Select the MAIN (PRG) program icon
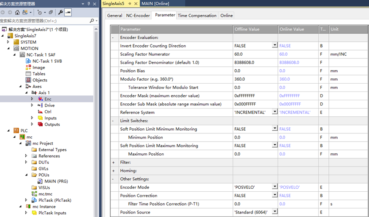The width and height of the screenshot is (369, 217). pos(40,181)
